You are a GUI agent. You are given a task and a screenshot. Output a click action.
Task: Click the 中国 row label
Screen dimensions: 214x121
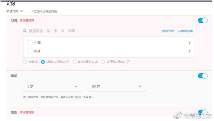(x=37, y=43)
